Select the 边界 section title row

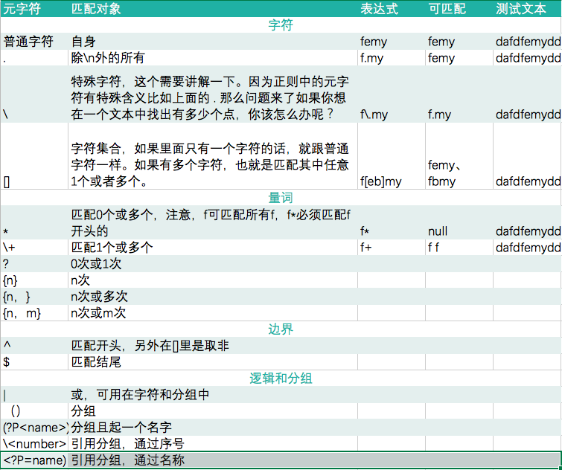(x=281, y=329)
